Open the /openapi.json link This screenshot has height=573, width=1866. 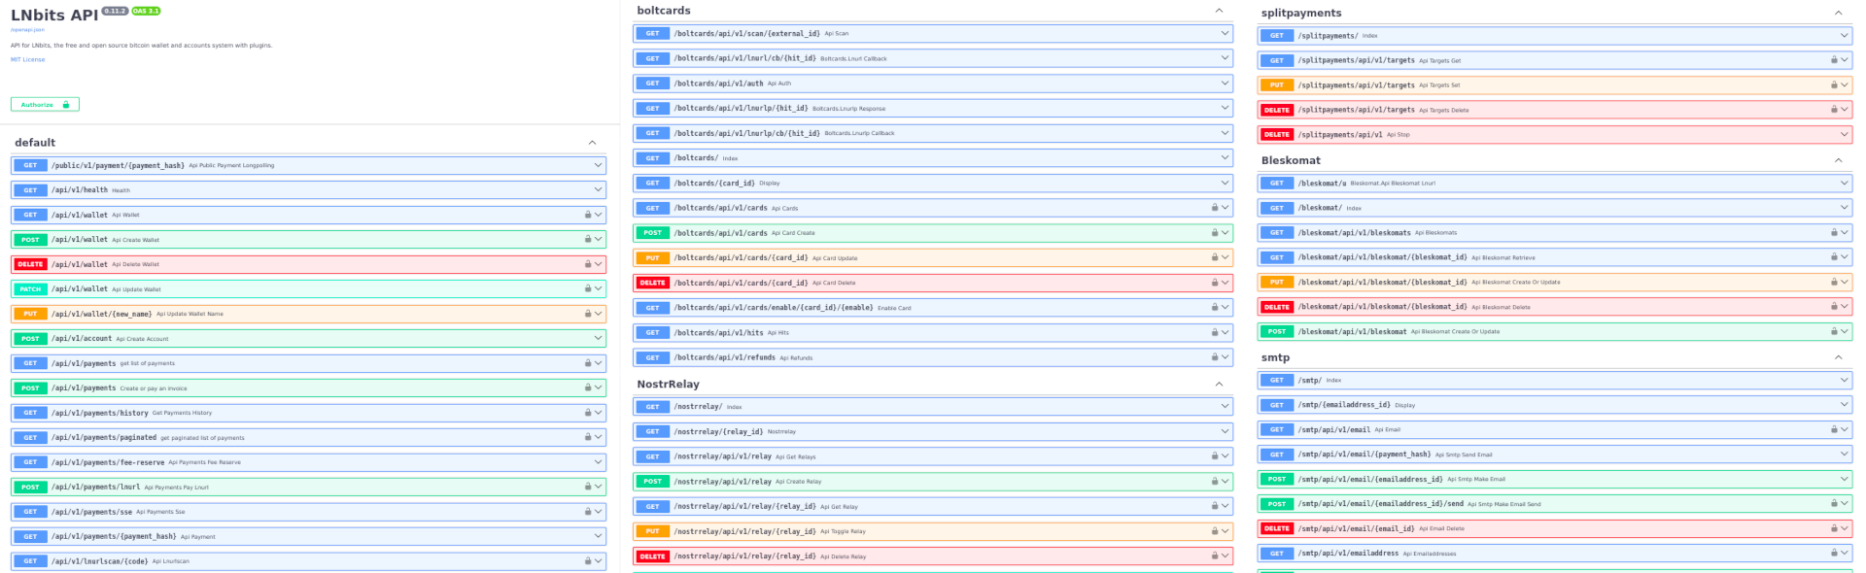pos(27,30)
